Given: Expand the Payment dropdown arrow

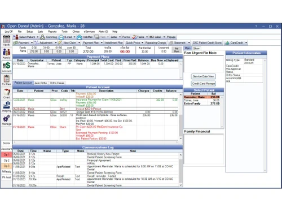Looking at the screenshot, I should click(32, 43).
